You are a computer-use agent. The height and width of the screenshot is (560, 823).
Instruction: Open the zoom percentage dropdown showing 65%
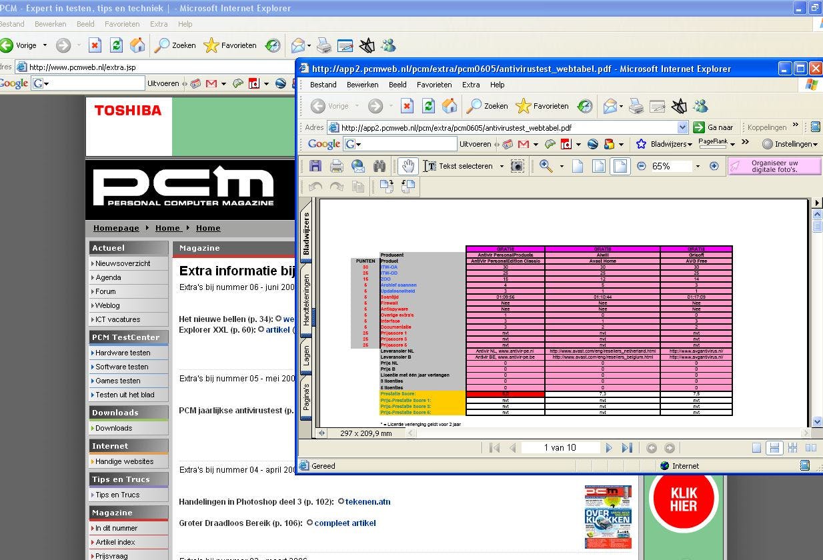click(698, 166)
